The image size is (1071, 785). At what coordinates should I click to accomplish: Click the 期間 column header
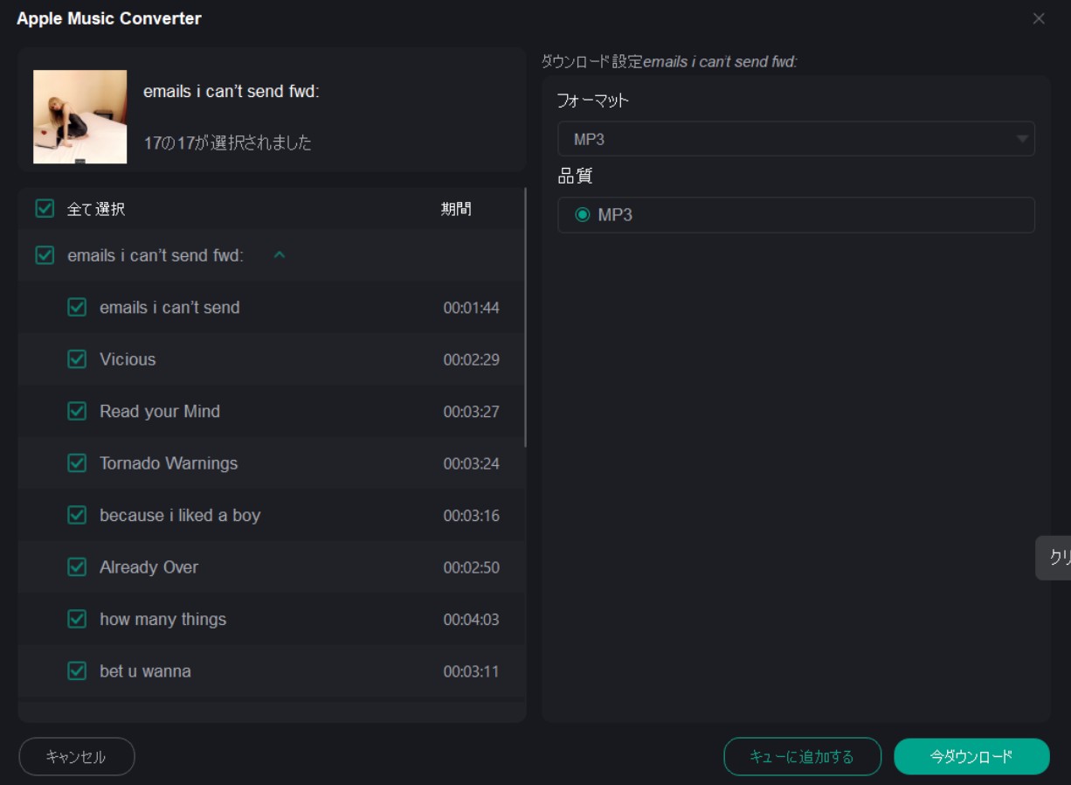(x=456, y=209)
